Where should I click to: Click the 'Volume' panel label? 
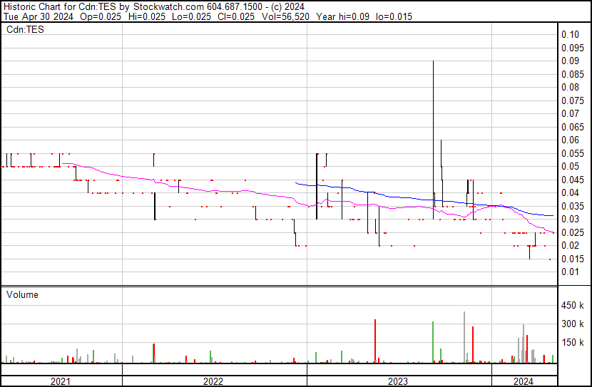22,294
